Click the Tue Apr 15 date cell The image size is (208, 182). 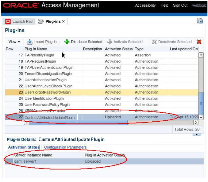pyautogui.click(x=184, y=117)
